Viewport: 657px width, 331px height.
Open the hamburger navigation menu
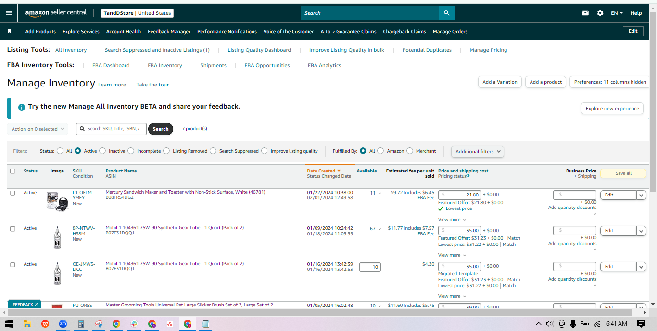pyautogui.click(x=9, y=13)
